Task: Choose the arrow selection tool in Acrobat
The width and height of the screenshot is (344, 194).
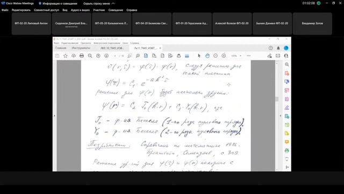Action: pos(199,56)
